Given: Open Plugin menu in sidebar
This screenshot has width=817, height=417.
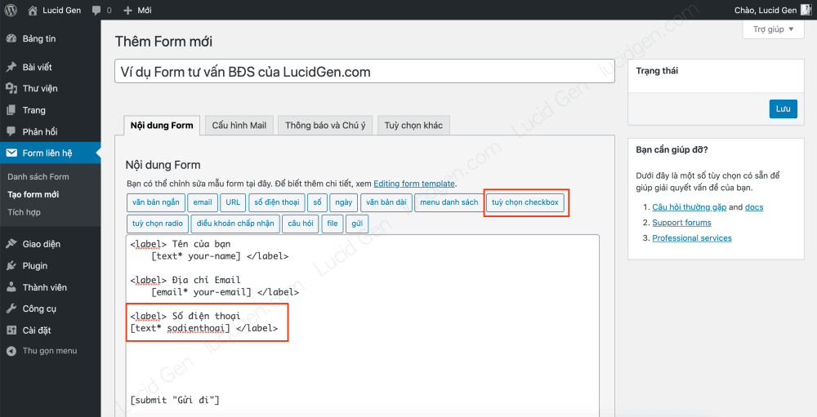Looking at the screenshot, I should (34, 265).
